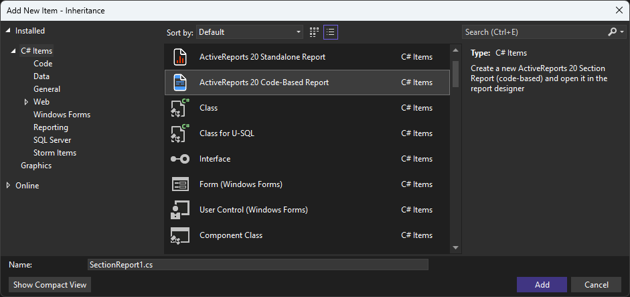Viewport: 630px width, 297px height.
Task: Select the Installed tree node
Action: 30,31
